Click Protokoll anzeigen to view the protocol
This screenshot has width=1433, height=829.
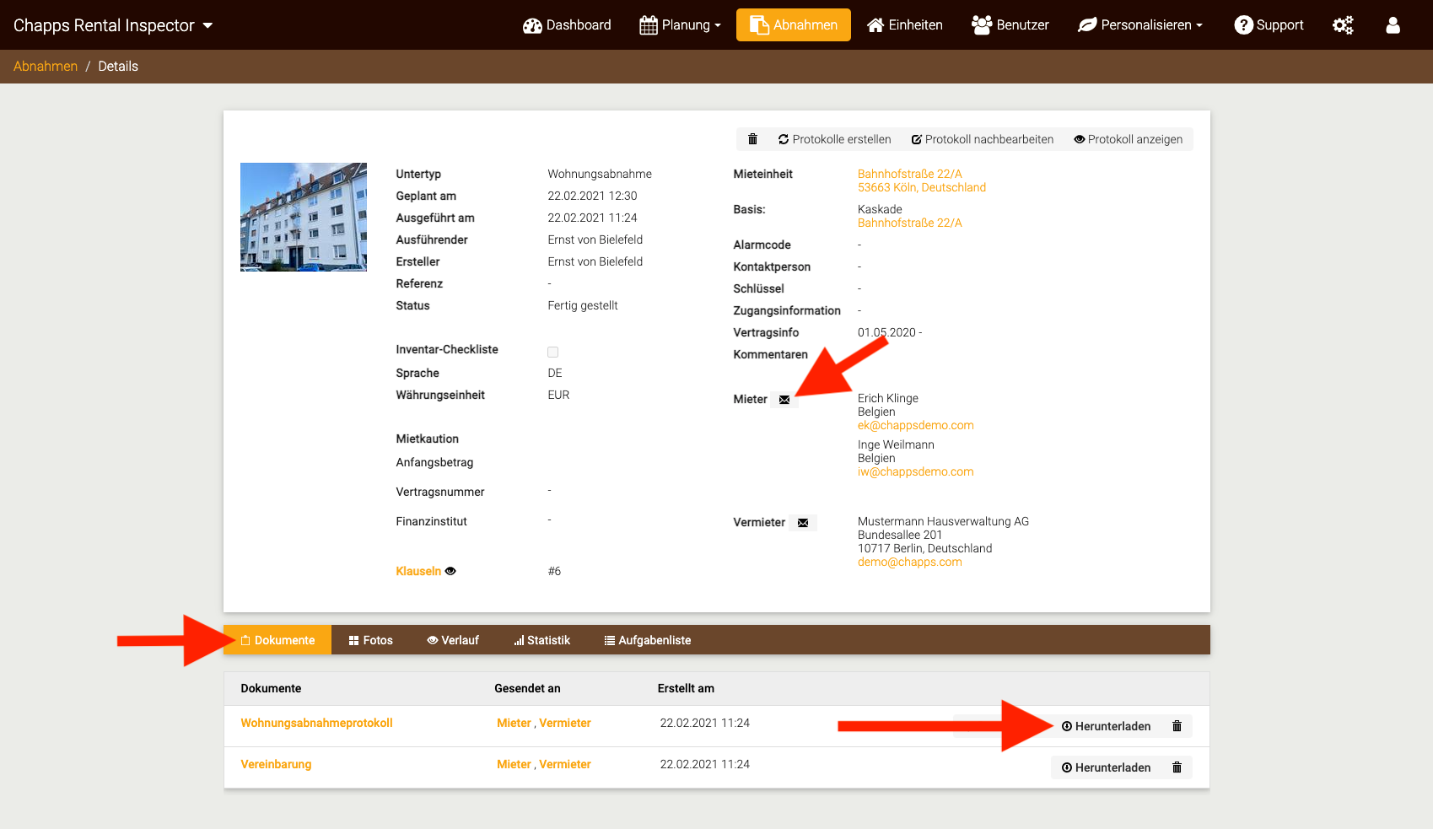[x=1128, y=139]
